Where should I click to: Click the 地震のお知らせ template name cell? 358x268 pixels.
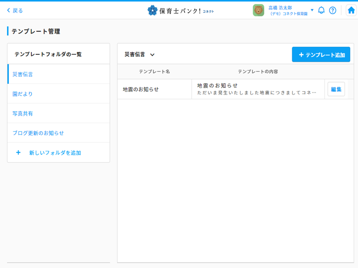point(141,89)
